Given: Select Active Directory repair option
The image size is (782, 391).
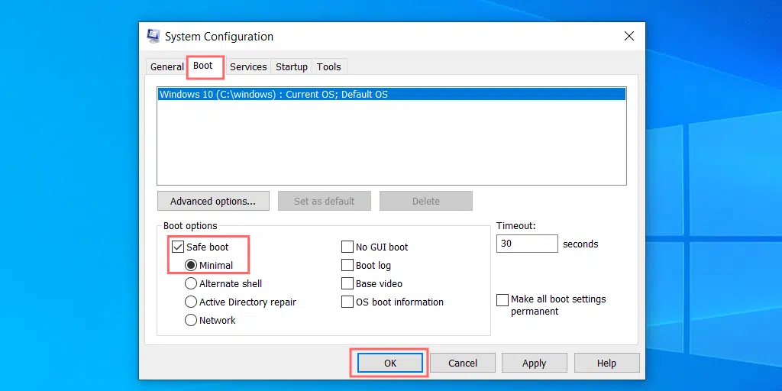Looking at the screenshot, I should 190,302.
